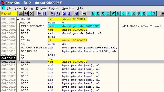Click the Go to address arrow icon
The width and height of the screenshot is (164, 92).
[84, 14]
